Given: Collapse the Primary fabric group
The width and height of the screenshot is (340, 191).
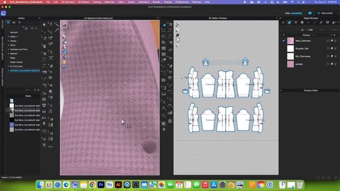Looking at the screenshot, I should coord(284,35).
